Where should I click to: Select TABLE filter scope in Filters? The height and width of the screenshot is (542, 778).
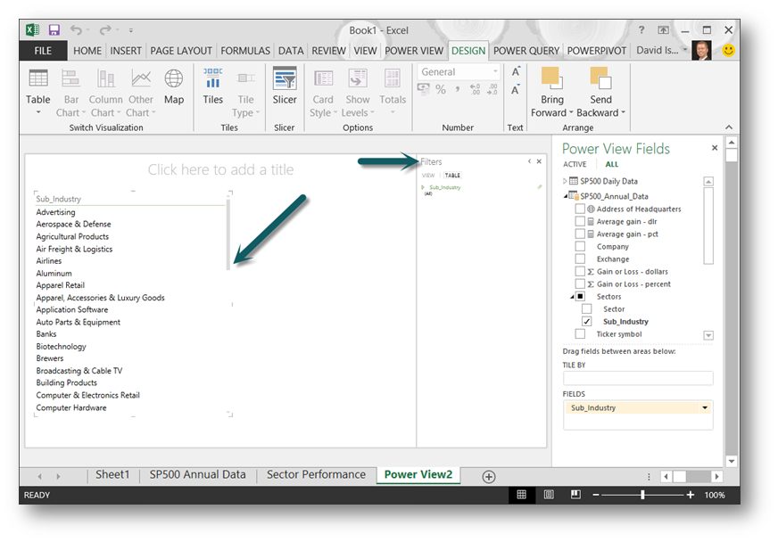[x=452, y=175]
